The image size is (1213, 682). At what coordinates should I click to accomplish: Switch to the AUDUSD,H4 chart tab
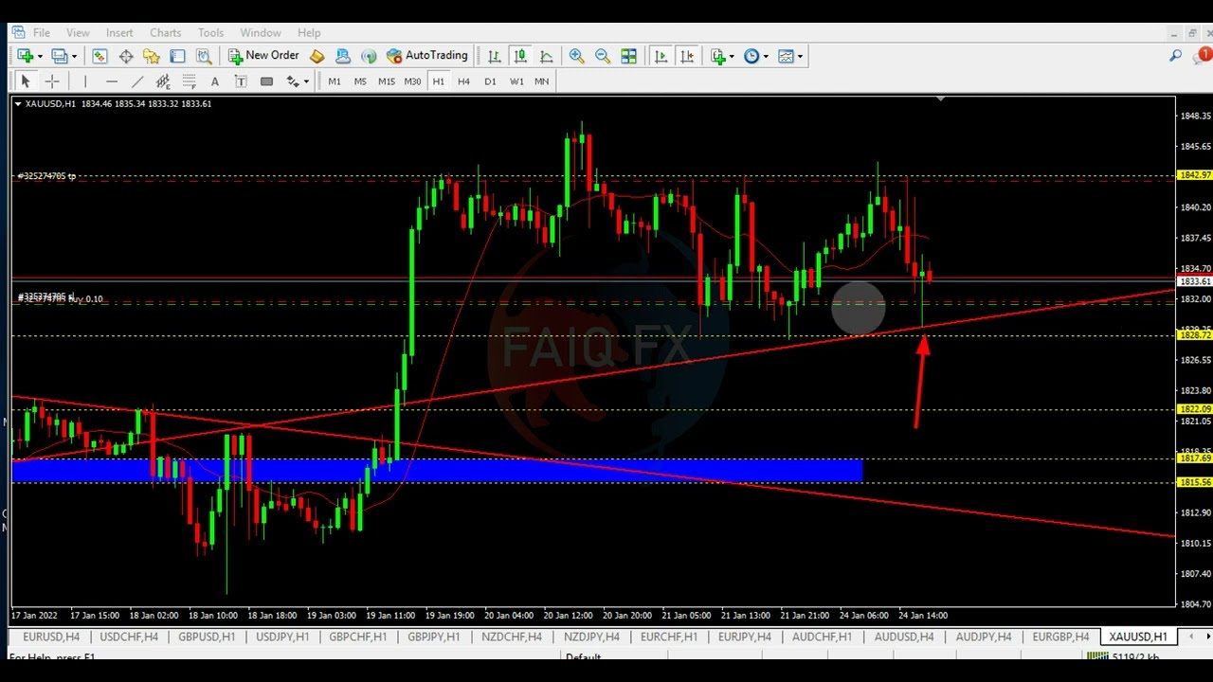click(x=904, y=637)
